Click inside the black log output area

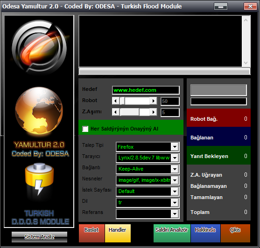pyautogui.click(x=161, y=41)
